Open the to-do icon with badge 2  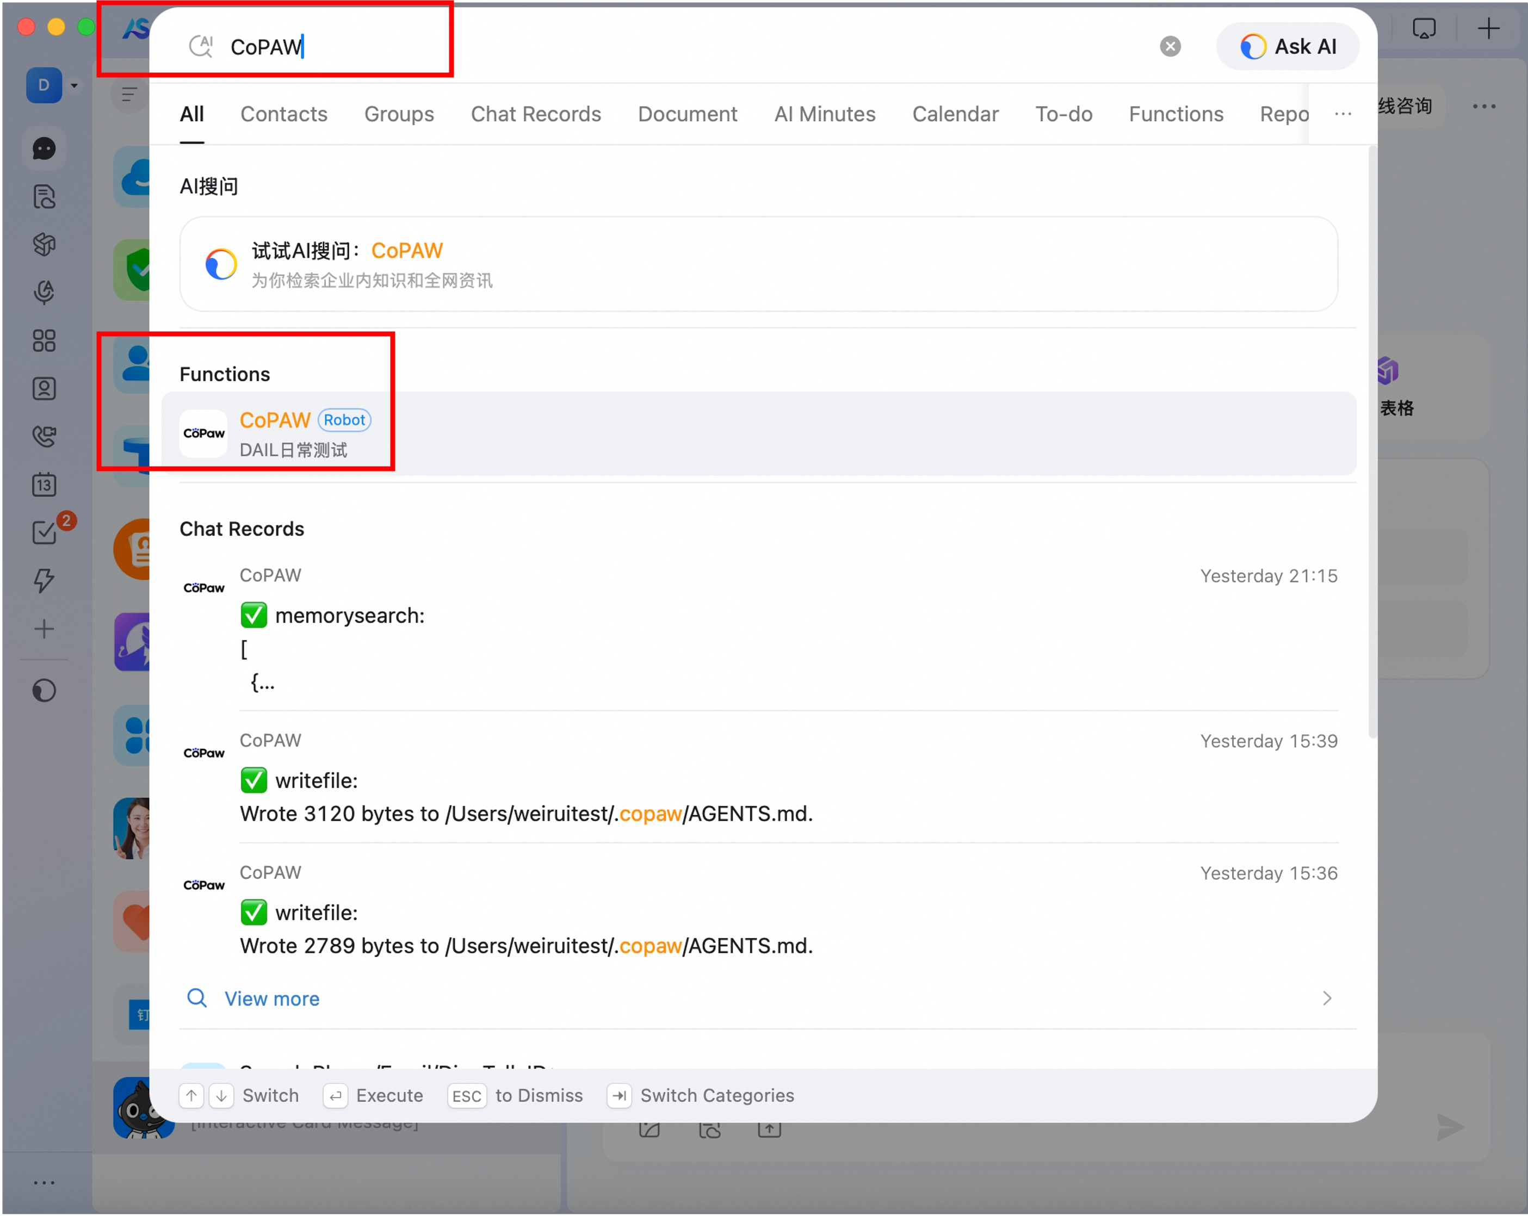[x=45, y=532]
